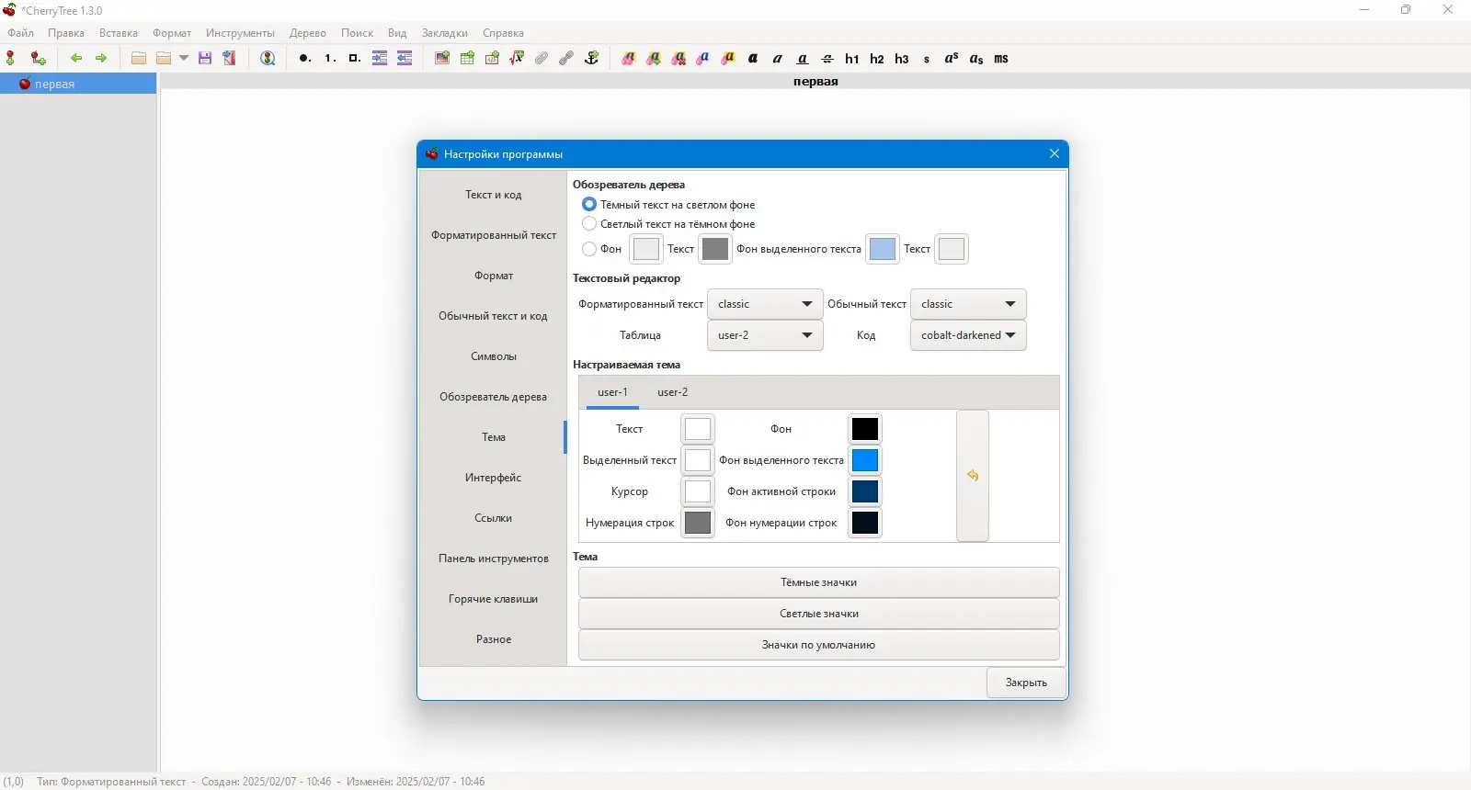The height and width of the screenshot is (790, 1471).
Task: Click the reset theme arrow button
Action: pyautogui.click(x=973, y=476)
